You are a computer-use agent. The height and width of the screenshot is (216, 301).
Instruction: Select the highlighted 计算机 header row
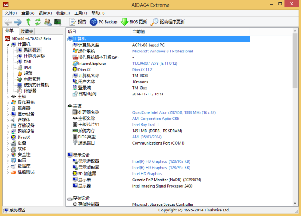[x=159, y=39]
